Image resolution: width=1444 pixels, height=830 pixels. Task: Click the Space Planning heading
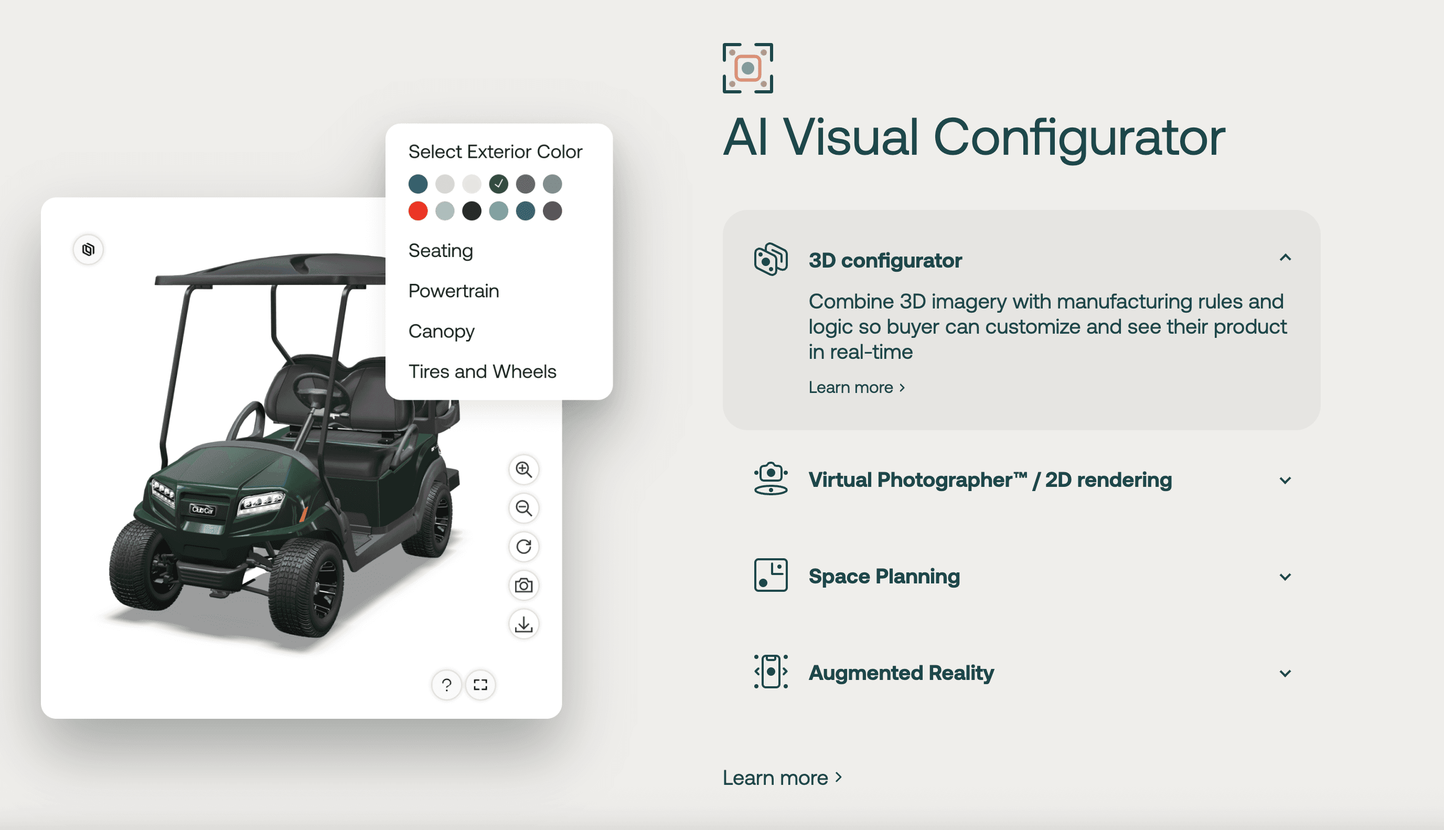coord(884,576)
